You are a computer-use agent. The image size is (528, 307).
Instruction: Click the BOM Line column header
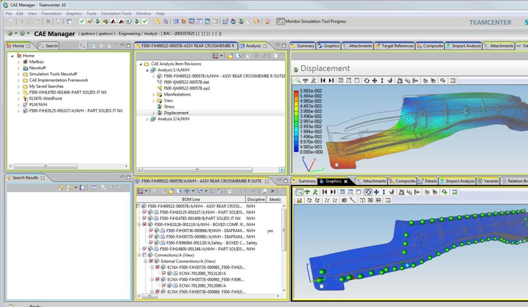[191, 199]
